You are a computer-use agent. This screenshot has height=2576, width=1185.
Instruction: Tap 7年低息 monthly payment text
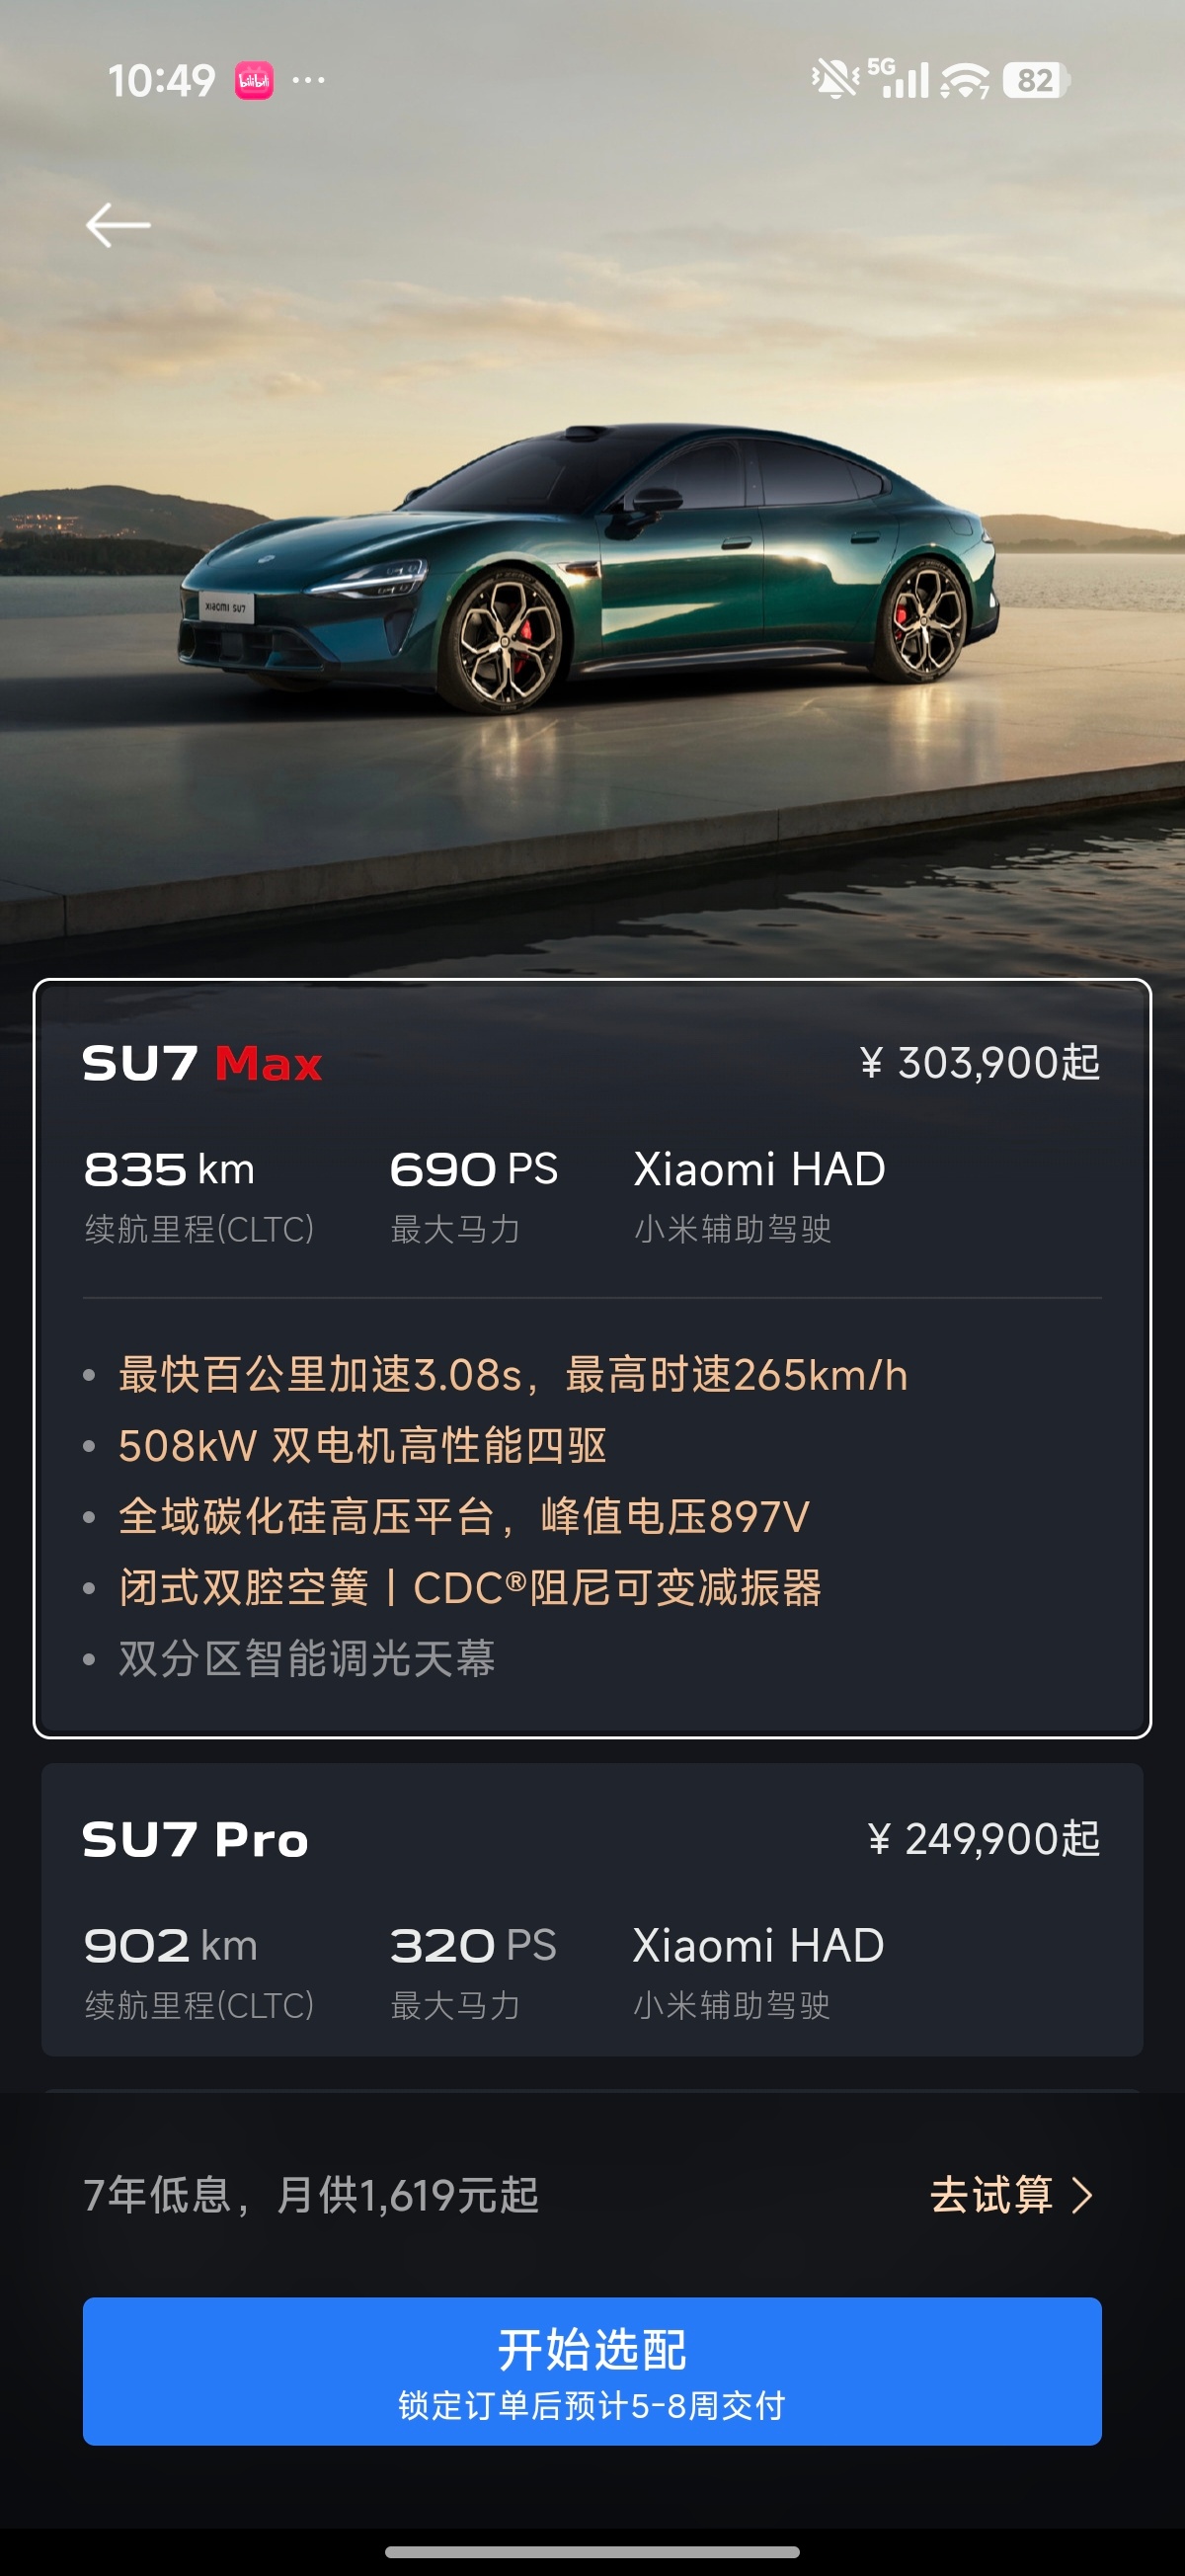(311, 2195)
